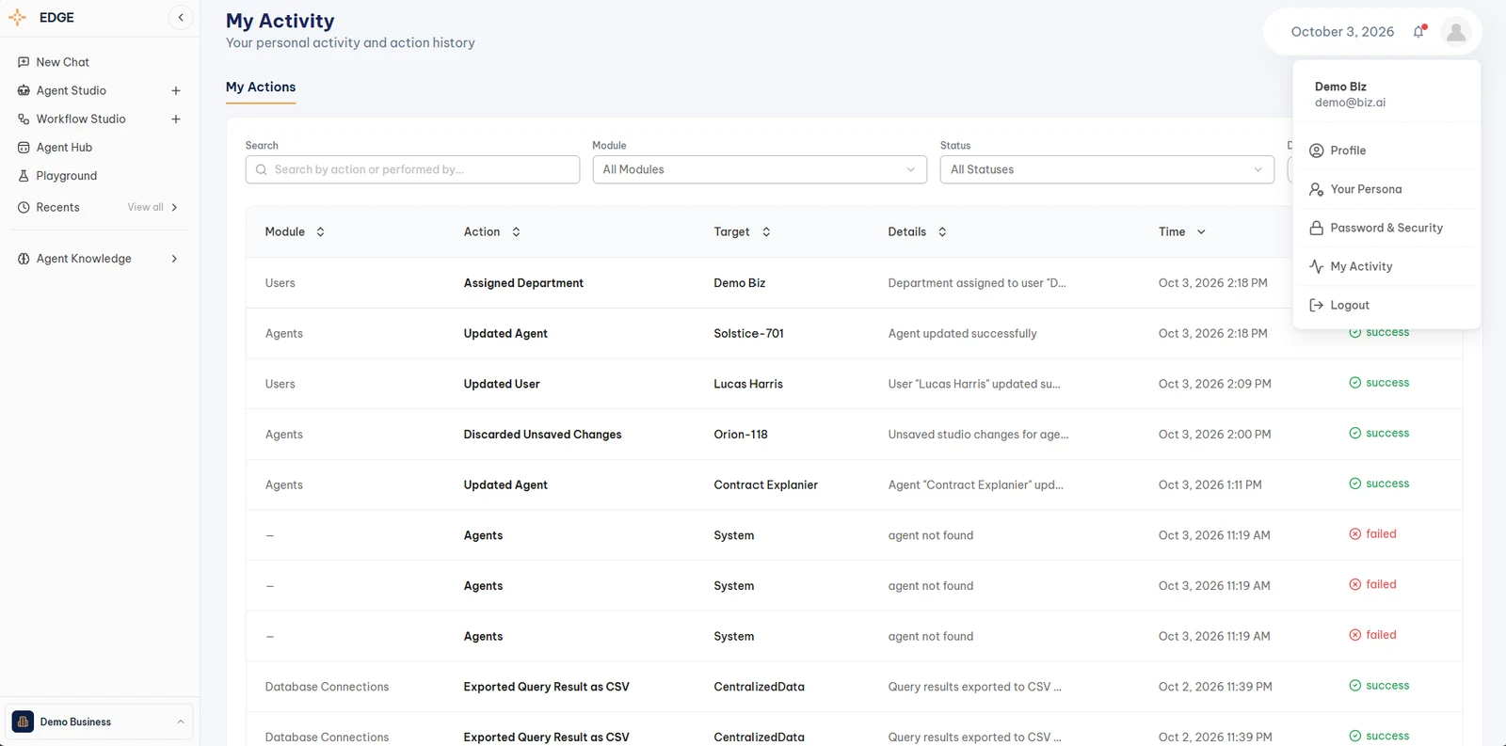Click the Orion-118 target cell

(741, 435)
